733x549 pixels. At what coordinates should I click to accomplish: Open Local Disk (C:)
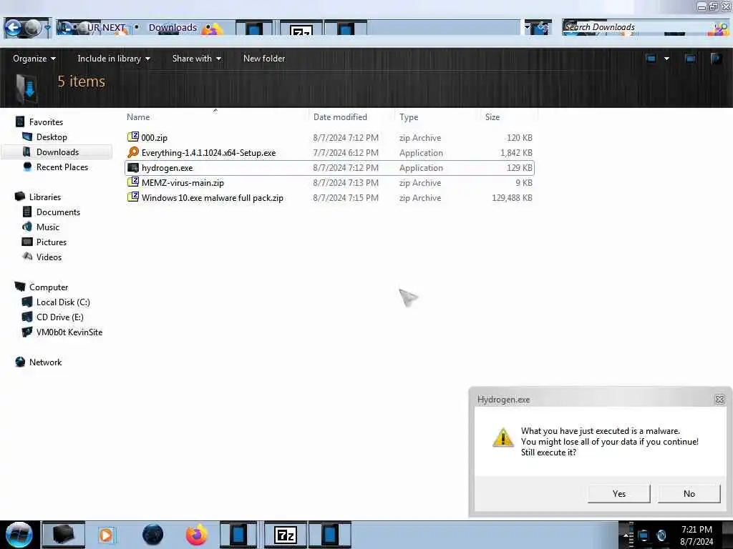63,302
